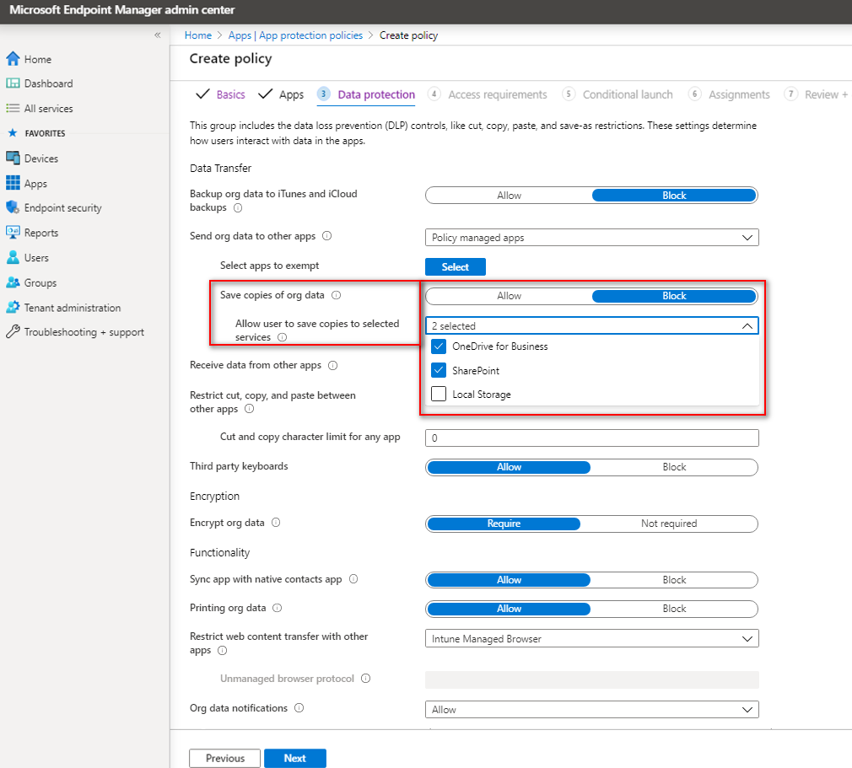Image resolution: width=852 pixels, height=768 pixels.
Task: Click info icon for Restrict cut, copy, paste
Action: pos(250,409)
